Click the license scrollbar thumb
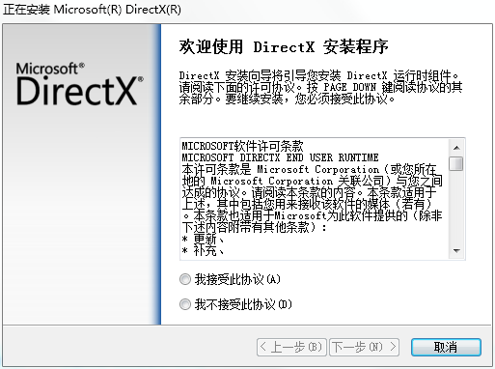 [x=456, y=163]
